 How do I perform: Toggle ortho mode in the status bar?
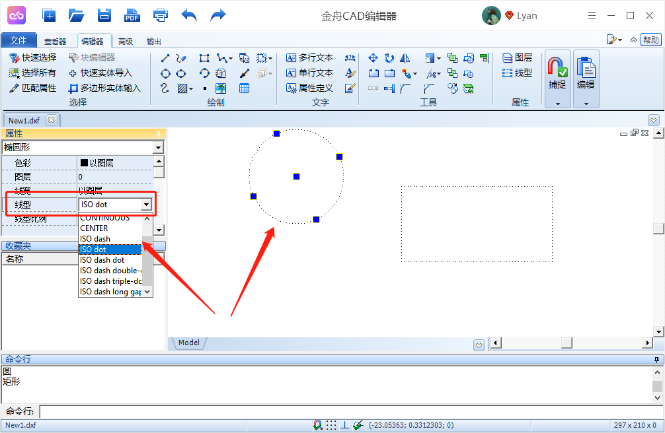point(345,425)
